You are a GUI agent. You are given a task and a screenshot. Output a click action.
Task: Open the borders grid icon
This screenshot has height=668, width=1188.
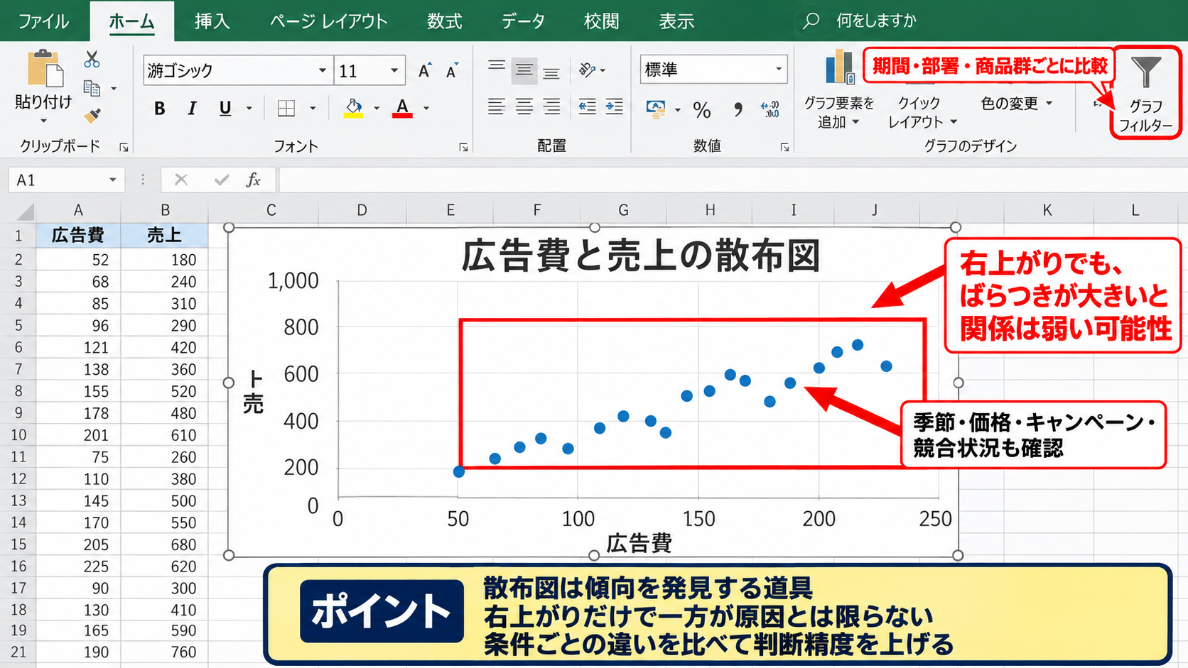[286, 108]
